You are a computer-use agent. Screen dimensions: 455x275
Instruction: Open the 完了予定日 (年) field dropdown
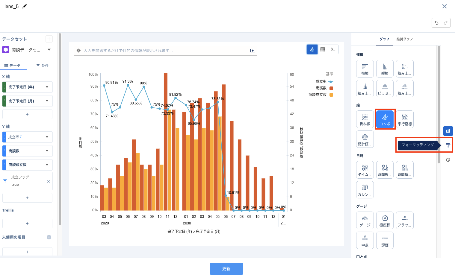(x=47, y=87)
